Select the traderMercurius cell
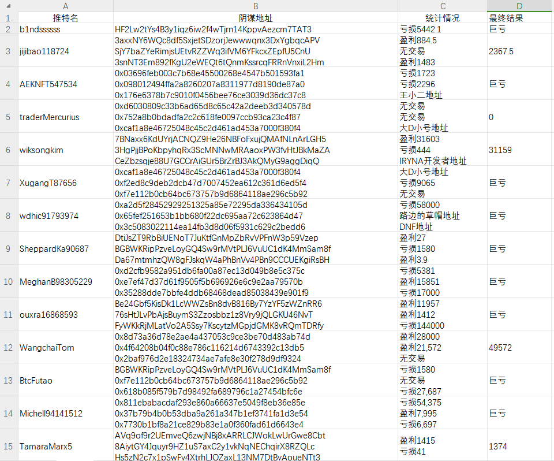554x461 pixels. 65,117
